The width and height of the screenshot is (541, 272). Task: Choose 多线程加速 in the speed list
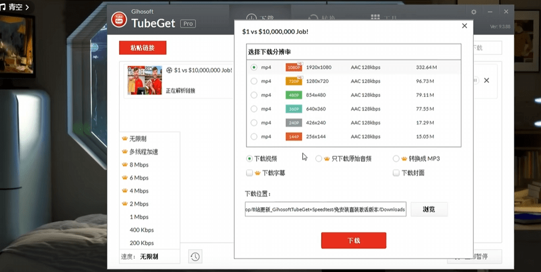[143, 152]
